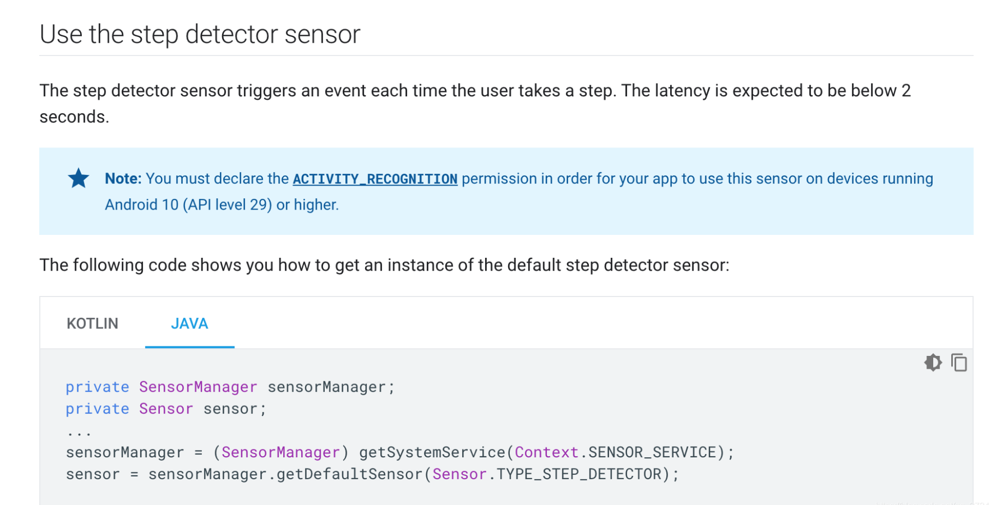Viewport: 991px width, 505px height.
Task: Click "private" keyword before Sensor sensor
Action: pos(97,409)
